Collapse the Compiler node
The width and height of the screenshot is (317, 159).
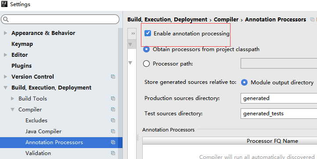13,110
